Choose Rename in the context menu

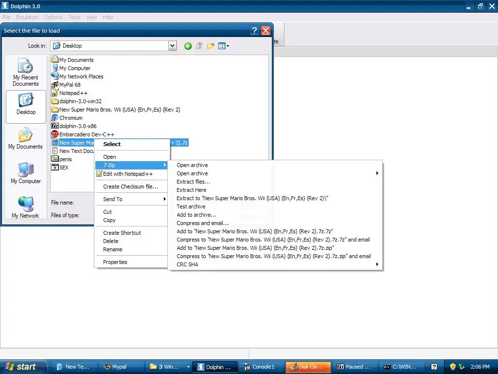click(x=131, y=249)
